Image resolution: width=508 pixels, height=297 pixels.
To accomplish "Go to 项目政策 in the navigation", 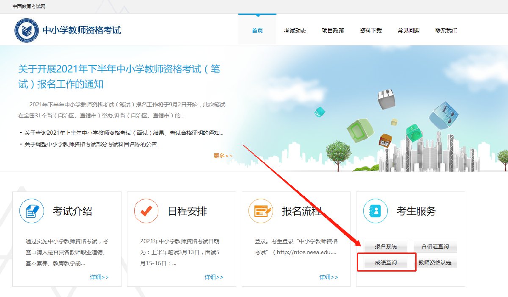I will pyautogui.click(x=333, y=31).
